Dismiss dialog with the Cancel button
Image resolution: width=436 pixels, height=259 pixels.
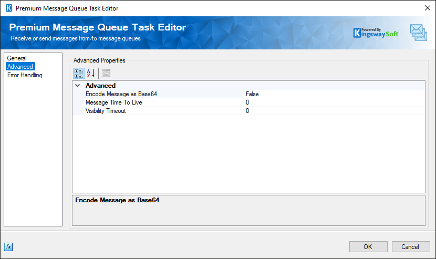[x=411, y=247]
